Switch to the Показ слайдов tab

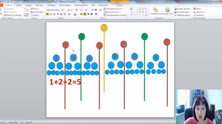65,5
